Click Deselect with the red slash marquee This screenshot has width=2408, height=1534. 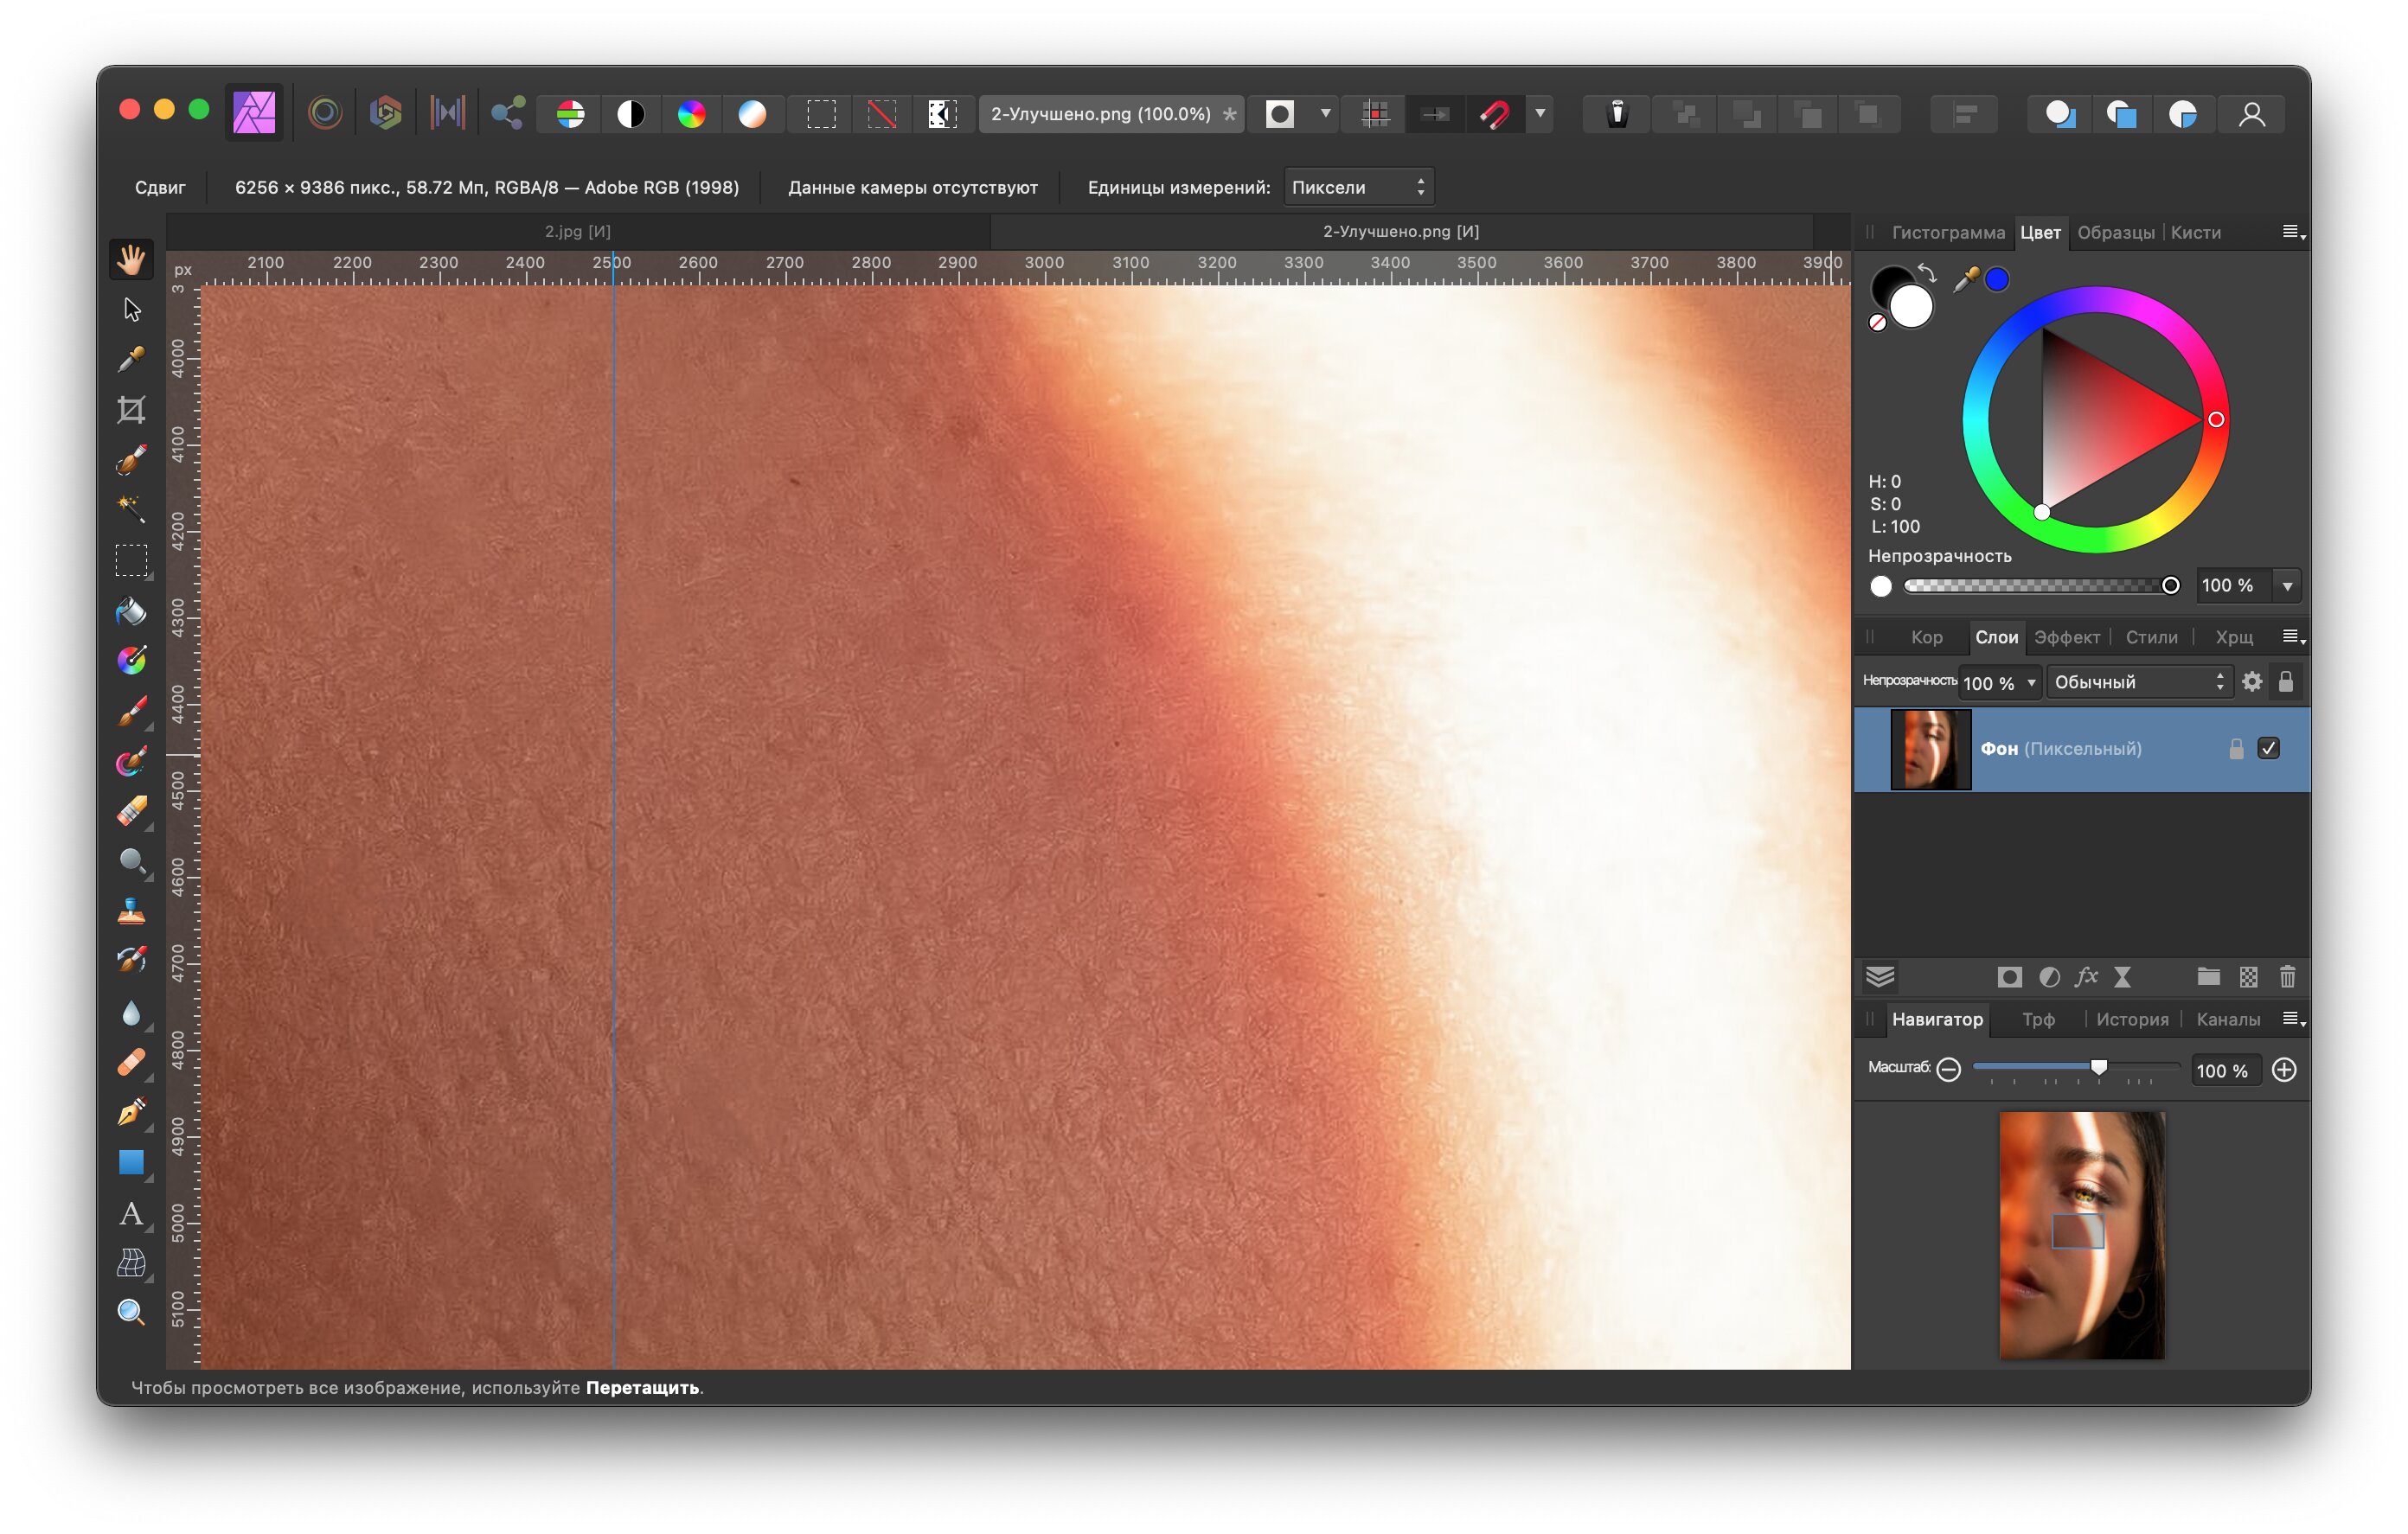click(882, 114)
